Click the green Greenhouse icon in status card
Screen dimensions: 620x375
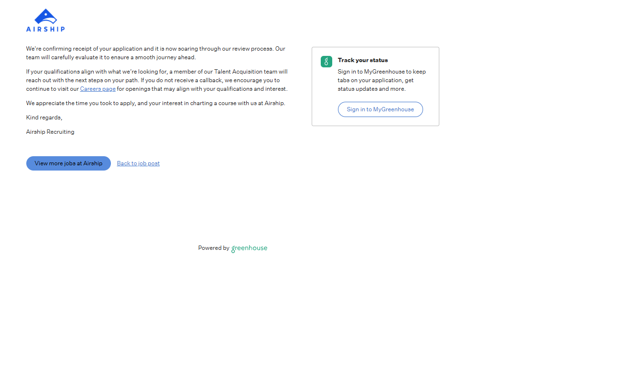point(326,62)
